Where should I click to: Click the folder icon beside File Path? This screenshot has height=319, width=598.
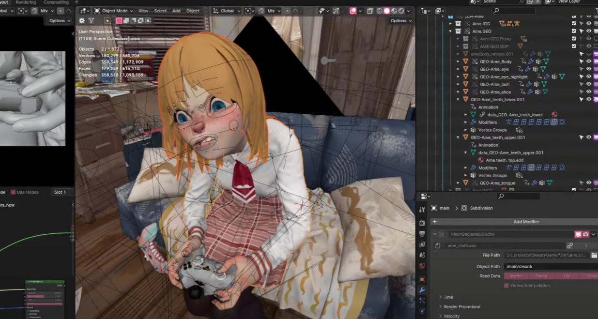(594, 255)
